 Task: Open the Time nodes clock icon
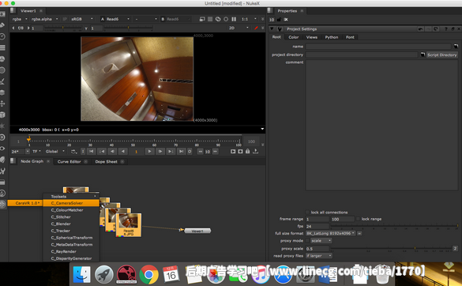pyautogui.click(x=2, y=36)
